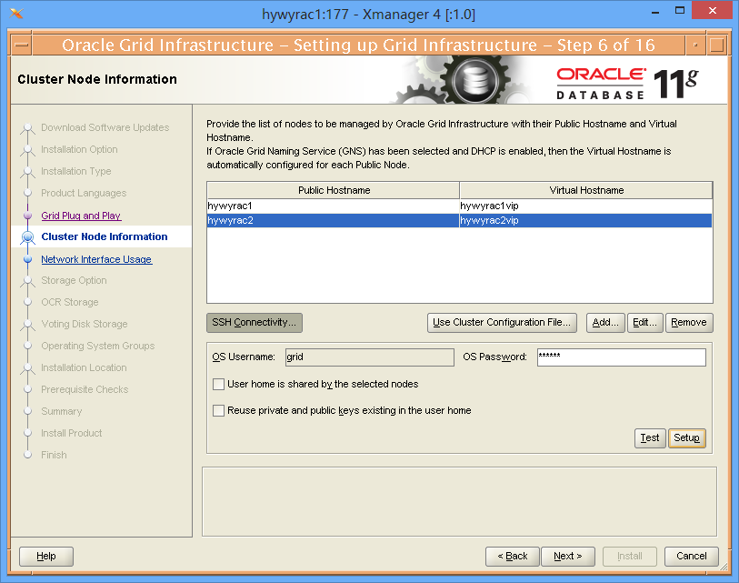Close the Xmanager window
The width and height of the screenshot is (739, 583).
tap(713, 10)
